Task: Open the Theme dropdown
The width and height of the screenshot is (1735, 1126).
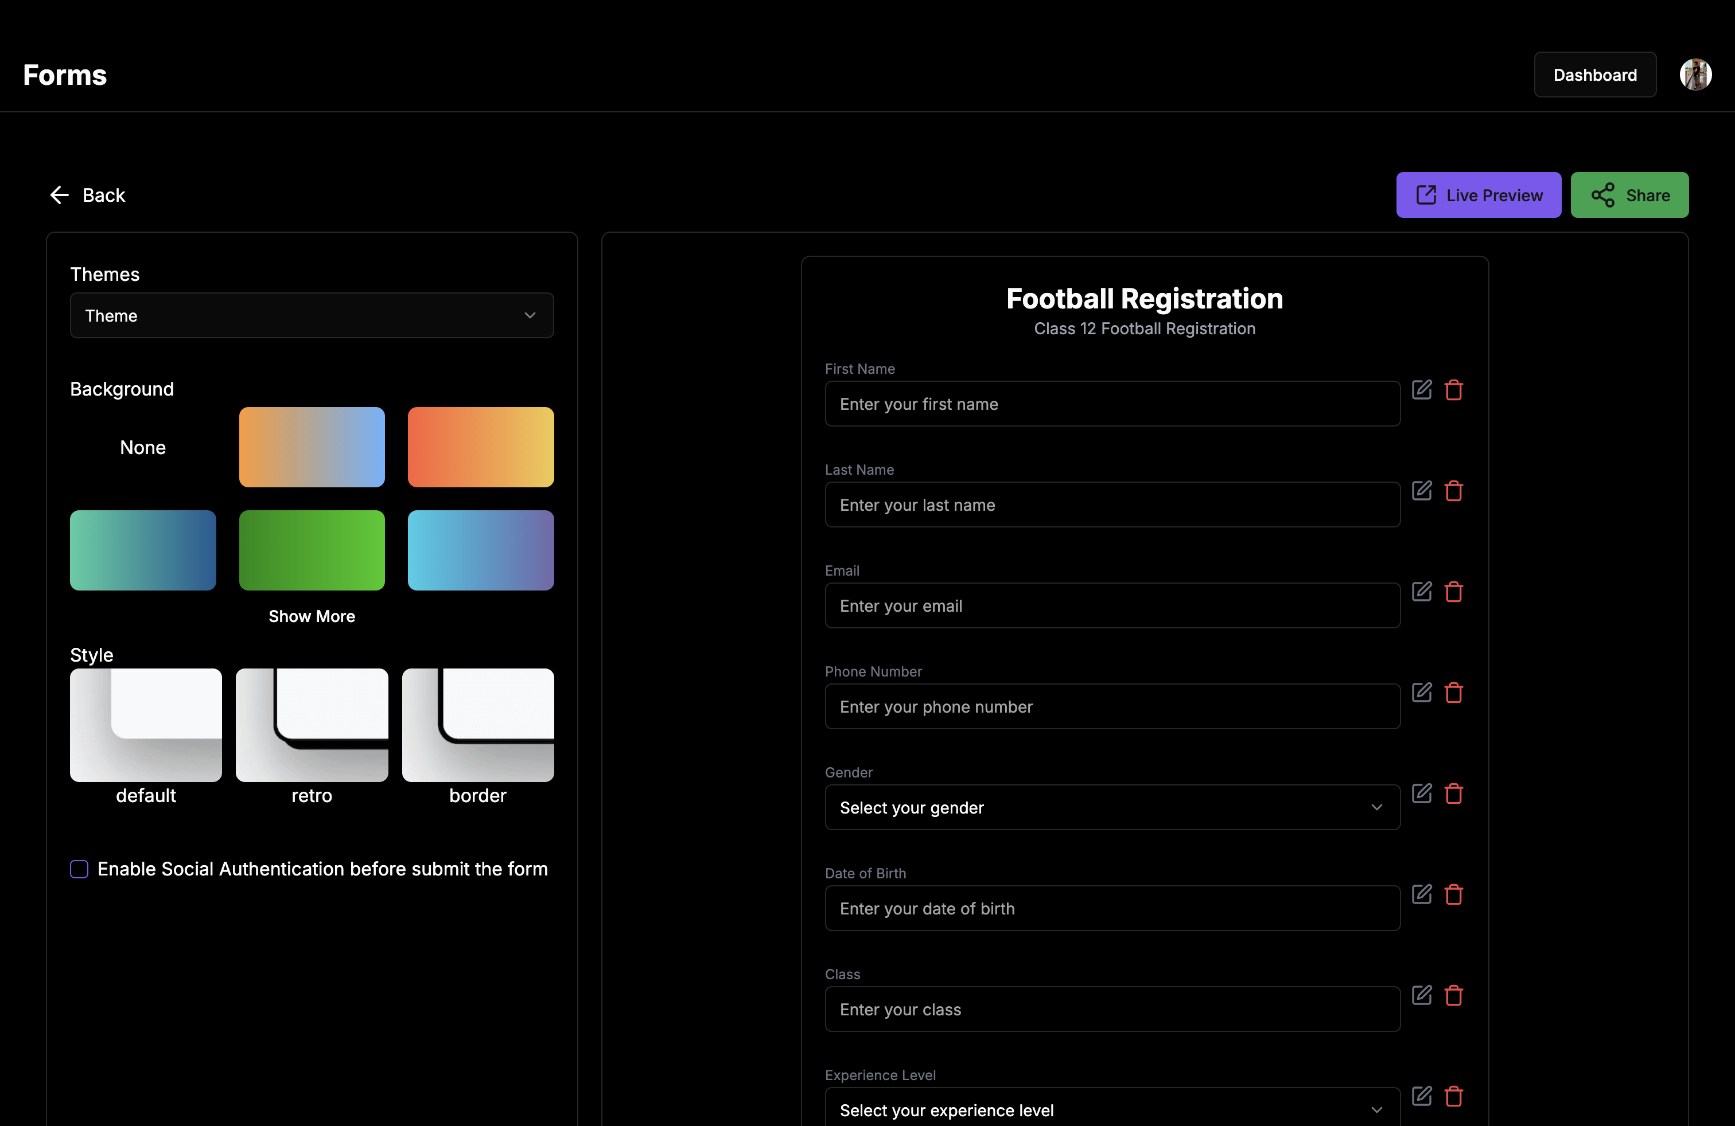Action: coord(312,315)
